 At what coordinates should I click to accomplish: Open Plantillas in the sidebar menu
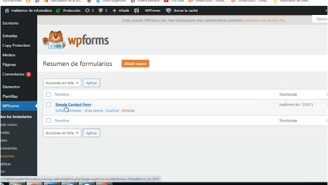pyautogui.click(x=10, y=97)
